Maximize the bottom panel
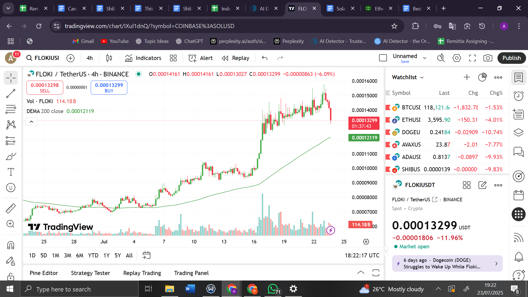Screen dimensions: 528x297 (x=376, y=273)
